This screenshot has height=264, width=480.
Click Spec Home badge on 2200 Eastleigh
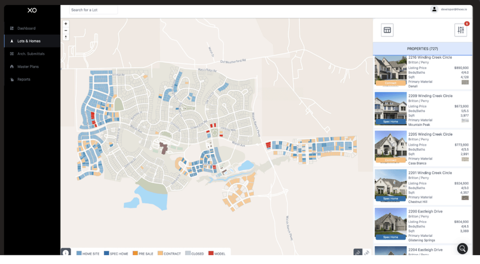click(391, 237)
